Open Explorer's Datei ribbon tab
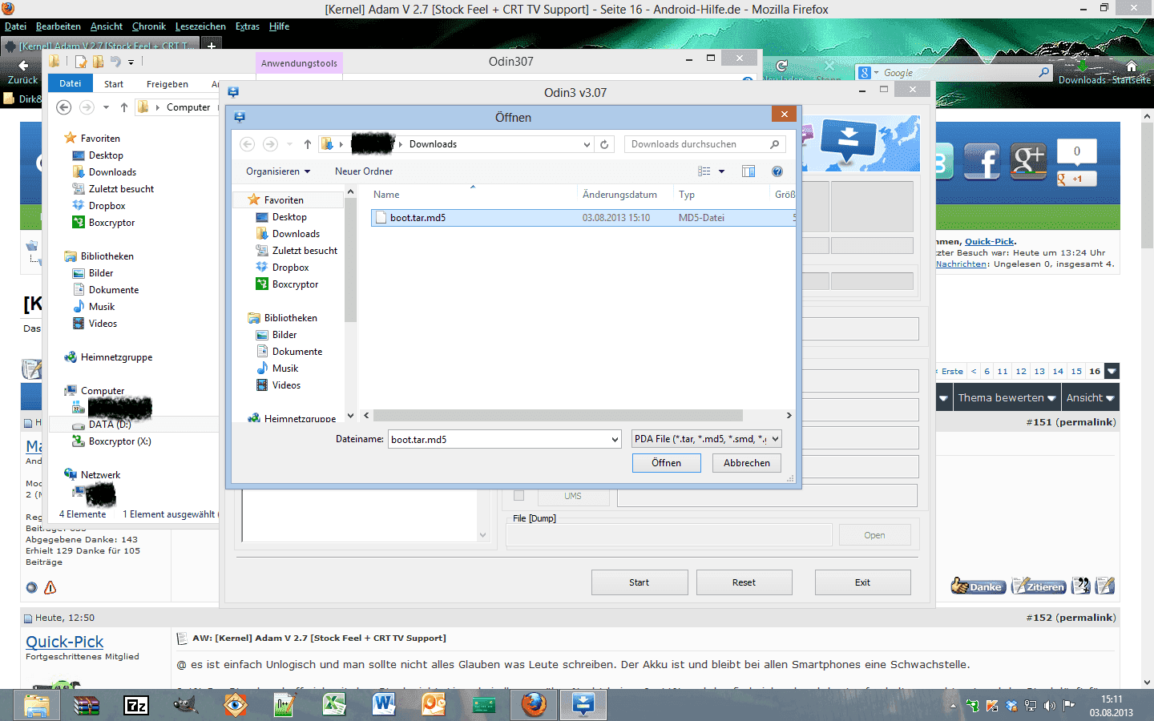 pyautogui.click(x=71, y=83)
